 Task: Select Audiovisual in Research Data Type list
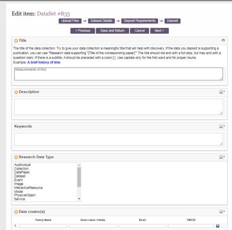(22, 165)
